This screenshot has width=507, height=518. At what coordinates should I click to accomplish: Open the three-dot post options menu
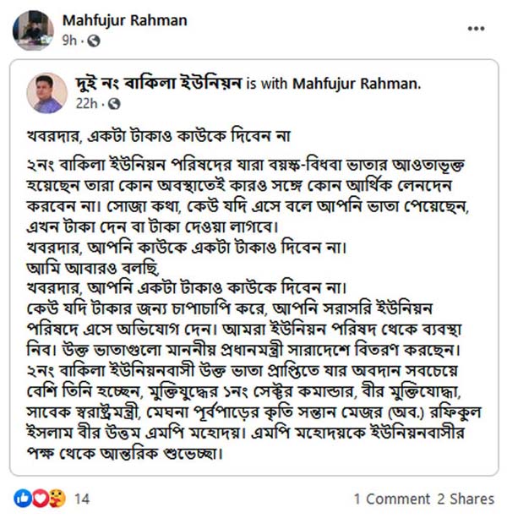pos(476,29)
